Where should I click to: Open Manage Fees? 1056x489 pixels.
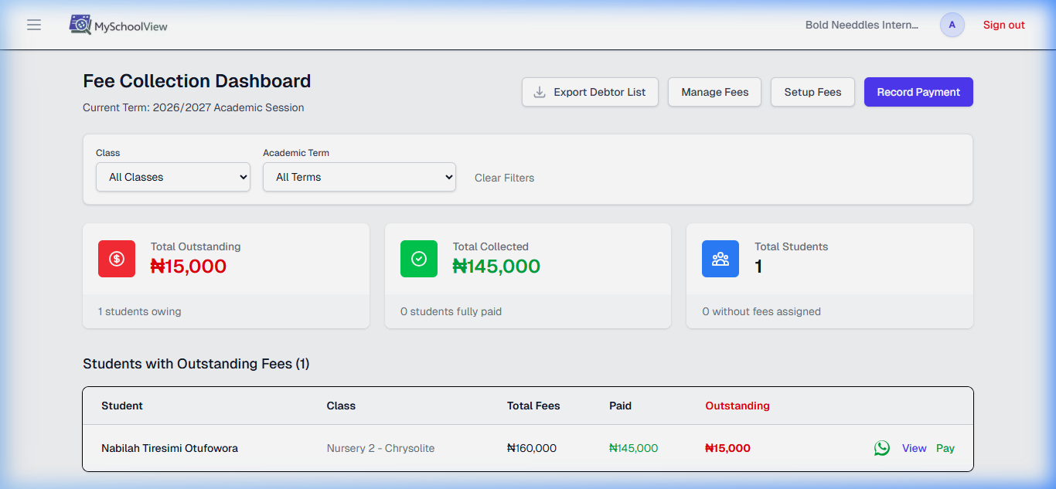point(714,92)
